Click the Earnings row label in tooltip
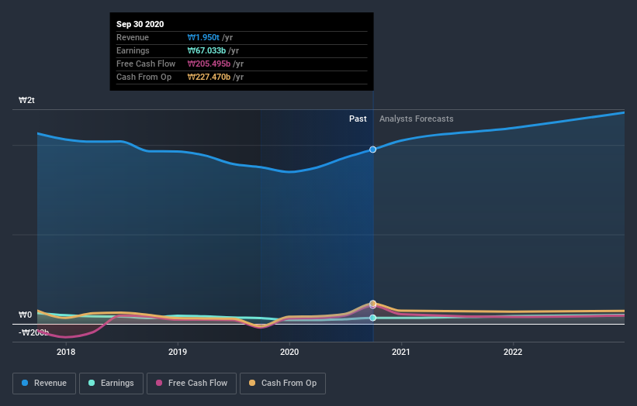Viewport: 637px width, 406px height. (133, 50)
